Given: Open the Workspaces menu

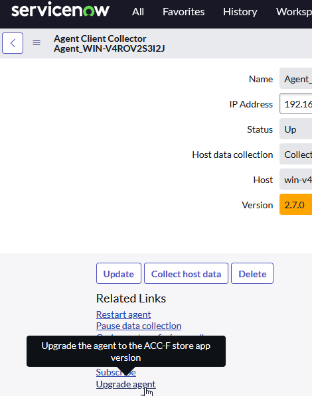Looking at the screenshot, I should [294, 12].
